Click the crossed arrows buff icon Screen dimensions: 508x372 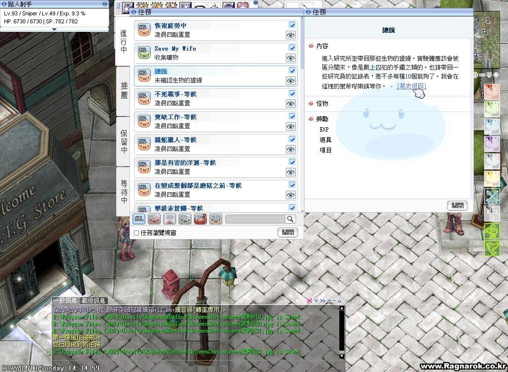click(x=492, y=197)
